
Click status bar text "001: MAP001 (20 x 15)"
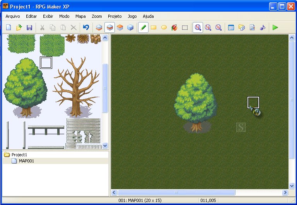(x=140, y=200)
